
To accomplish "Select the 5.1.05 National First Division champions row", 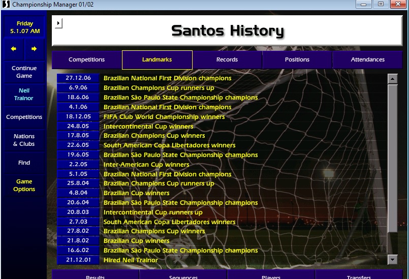I will 222,174.
